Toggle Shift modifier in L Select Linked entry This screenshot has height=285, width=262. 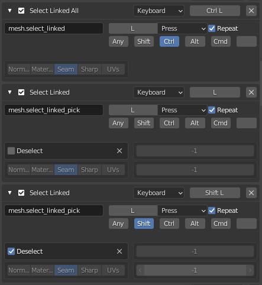click(x=144, y=123)
